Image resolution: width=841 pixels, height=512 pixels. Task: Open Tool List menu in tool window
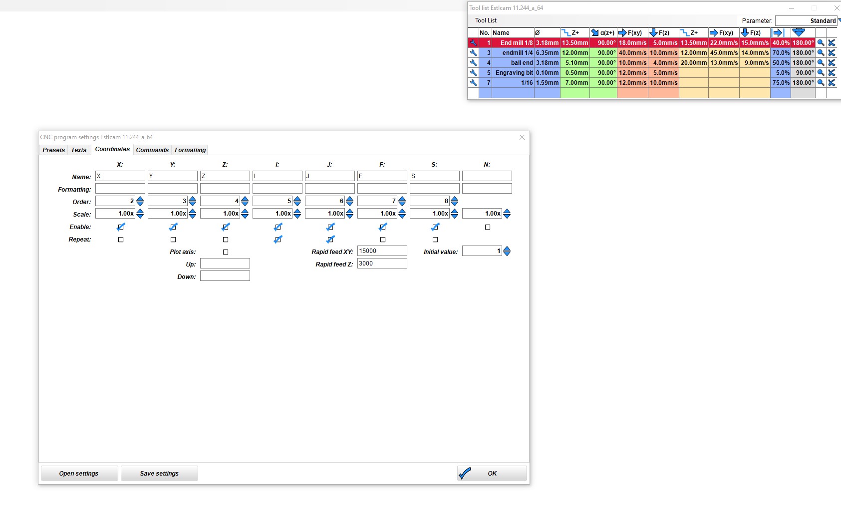pos(486,20)
